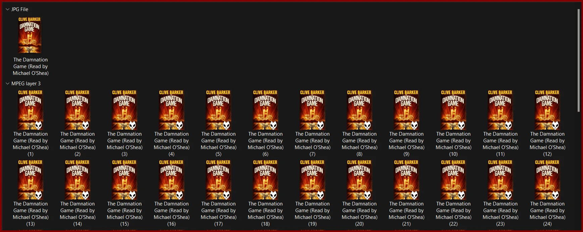Select MP3 file numbered (2)

click(x=78, y=123)
